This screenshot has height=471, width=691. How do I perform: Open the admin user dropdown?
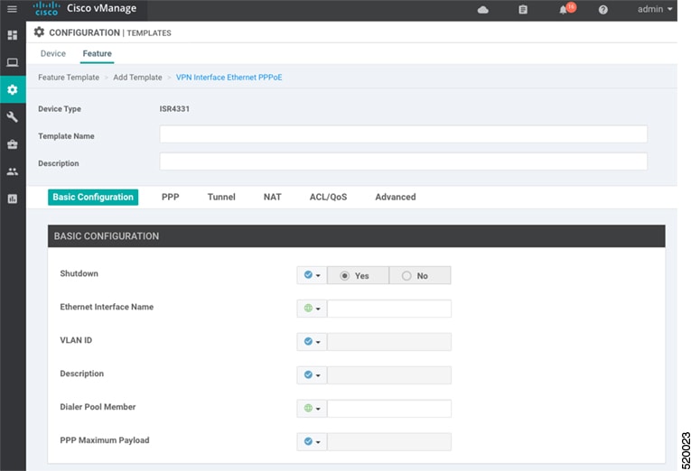coord(655,9)
